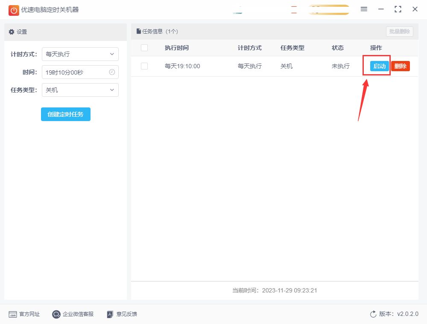Image resolution: width=427 pixels, height=324 pixels.
Task: Click the 版本: v2.0.2.0 text
Action: coord(399,314)
